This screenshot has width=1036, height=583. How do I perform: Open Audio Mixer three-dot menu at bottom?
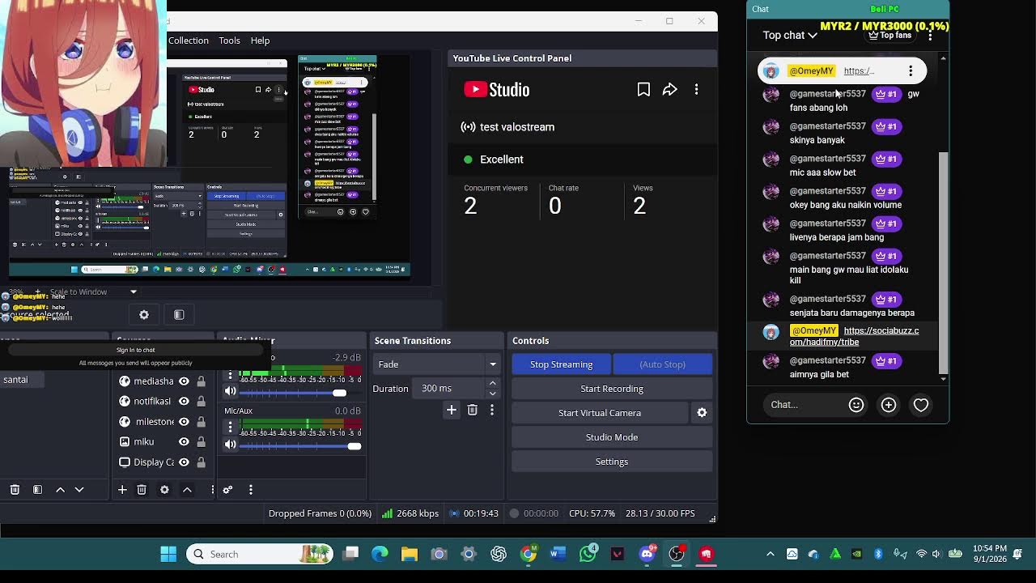[251, 490]
